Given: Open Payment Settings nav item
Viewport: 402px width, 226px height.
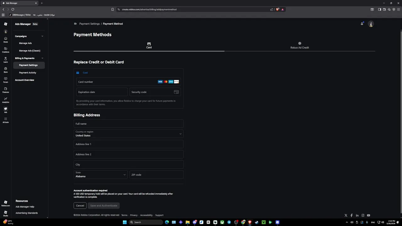Looking at the screenshot, I should pyautogui.click(x=28, y=65).
